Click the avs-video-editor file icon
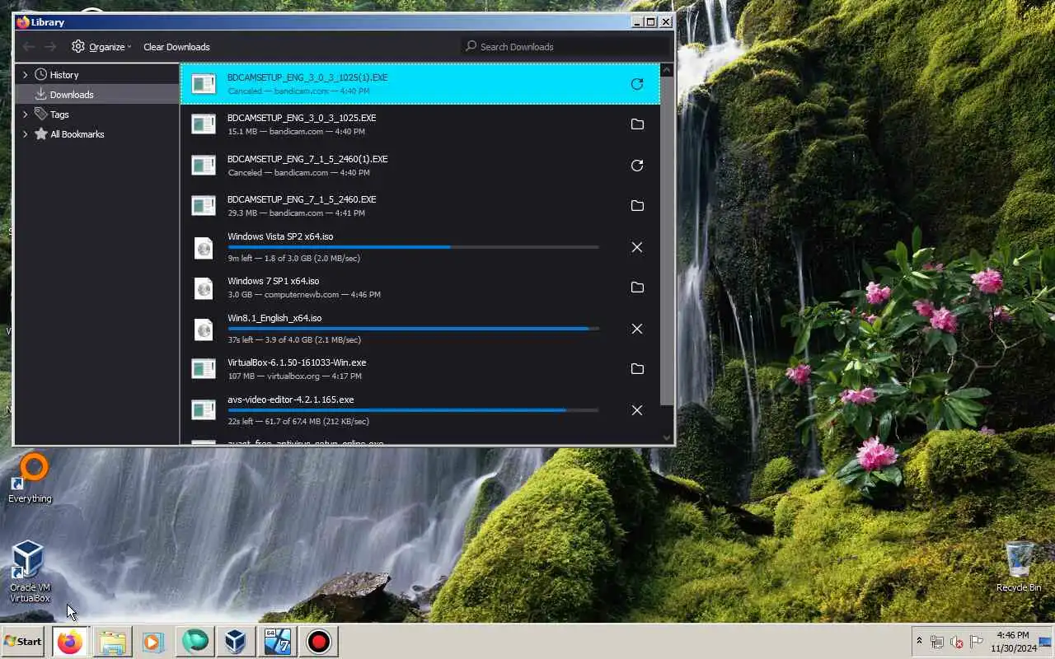This screenshot has width=1055, height=659. point(204,410)
